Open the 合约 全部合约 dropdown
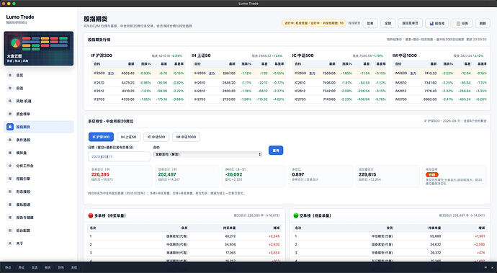Viewport: 497px width, 273px height. tap(207, 154)
